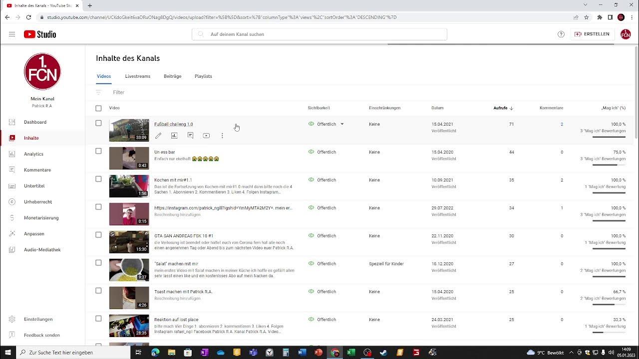Click the filter lines icon

[x=98, y=92]
